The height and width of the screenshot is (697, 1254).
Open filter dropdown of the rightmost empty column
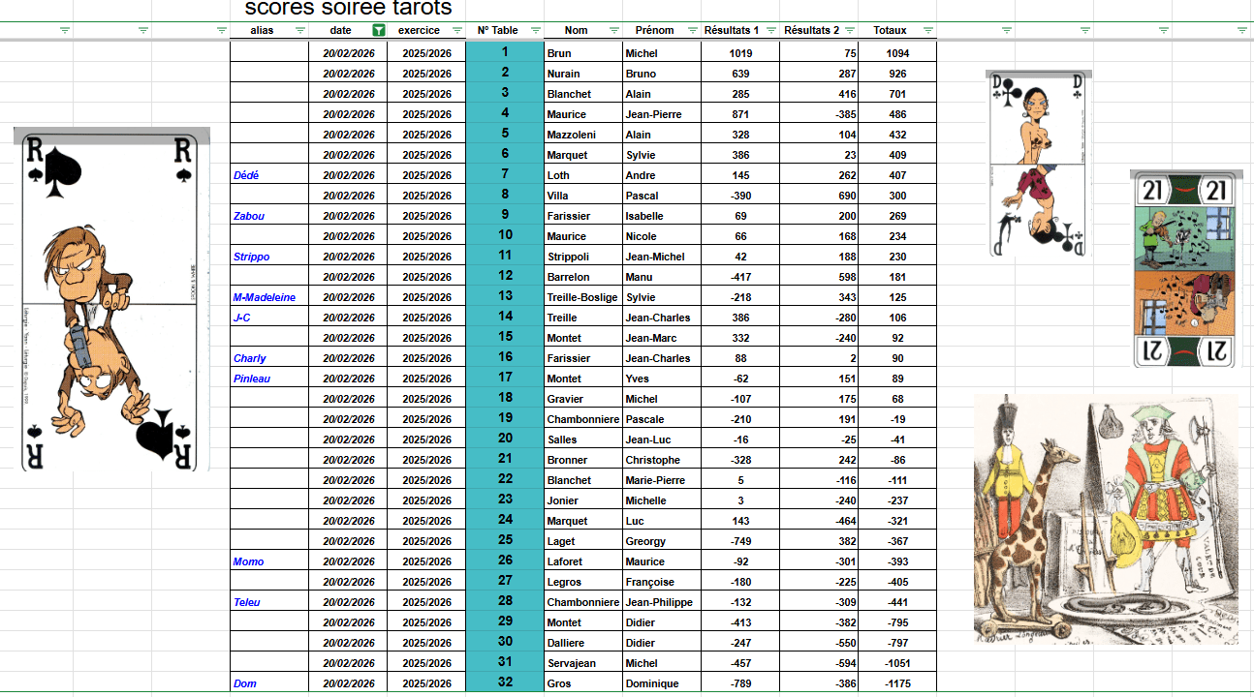pyautogui.click(x=1241, y=30)
